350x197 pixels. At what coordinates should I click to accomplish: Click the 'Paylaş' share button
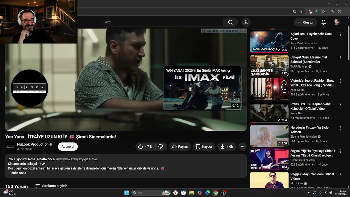(180, 147)
